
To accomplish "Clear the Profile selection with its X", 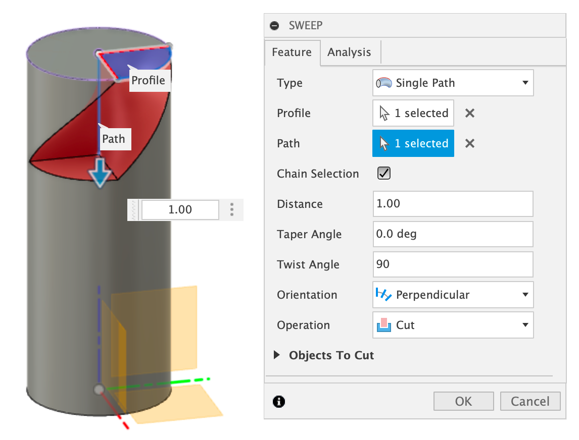I will pos(470,113).
